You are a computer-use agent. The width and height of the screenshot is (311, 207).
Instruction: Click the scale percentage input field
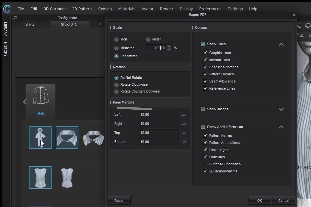pos(156,48)
